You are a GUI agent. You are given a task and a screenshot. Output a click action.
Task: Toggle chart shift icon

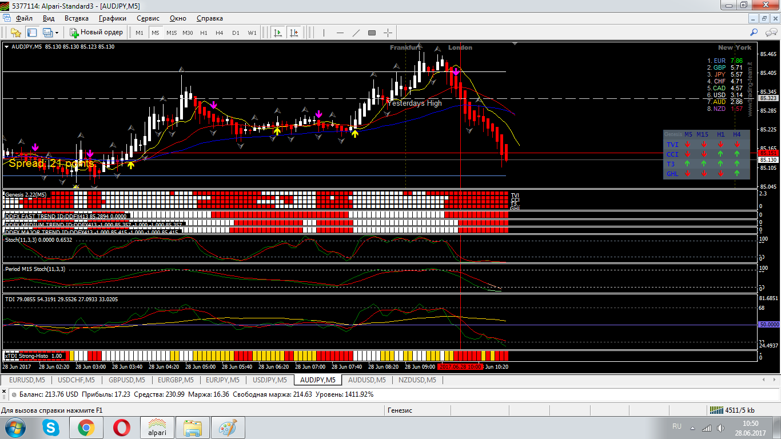[x=294, y=33]
